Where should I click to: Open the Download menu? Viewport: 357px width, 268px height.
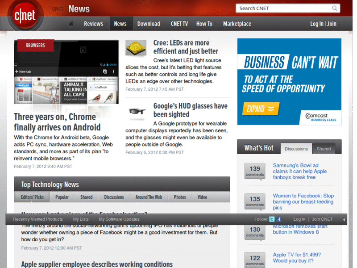click(x=150, y=24)
